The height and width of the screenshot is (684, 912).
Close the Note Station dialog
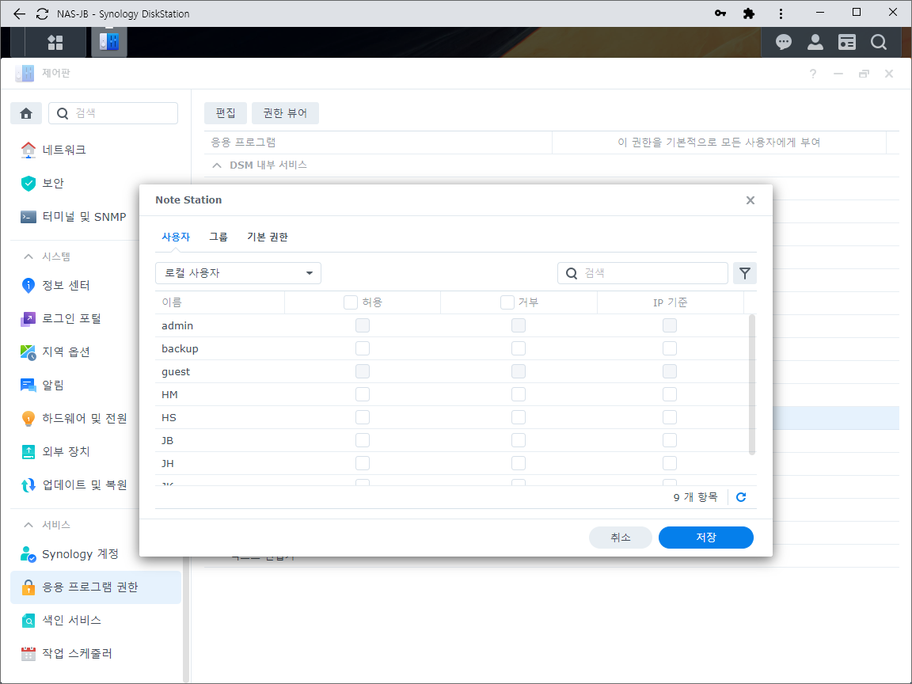[750, 200]
